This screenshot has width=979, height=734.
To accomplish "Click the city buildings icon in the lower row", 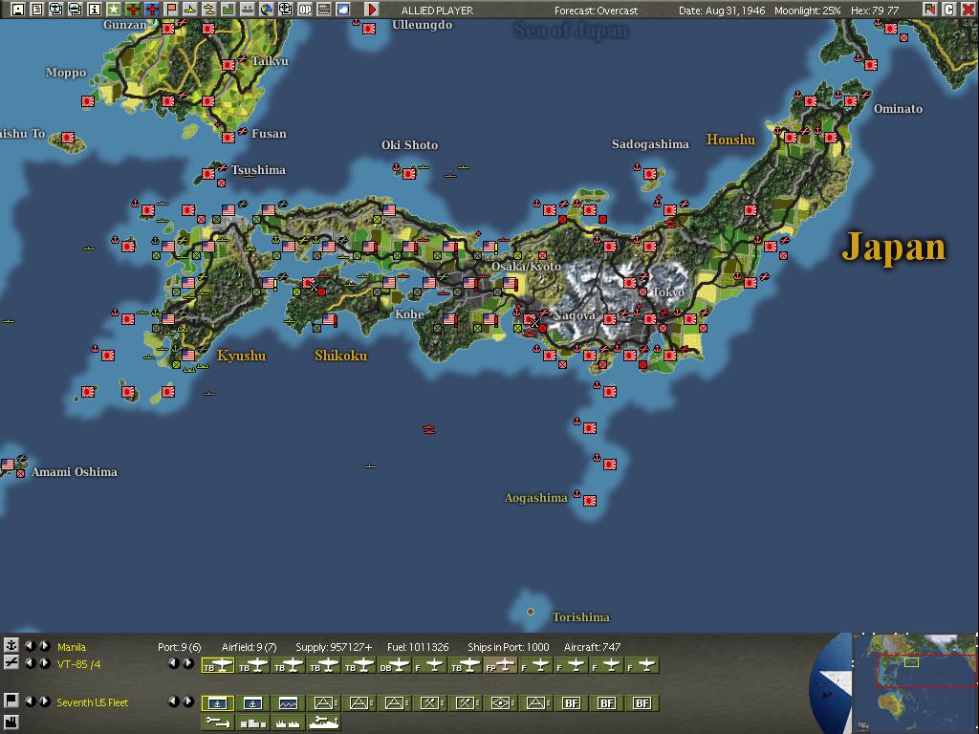I will 252,723.
